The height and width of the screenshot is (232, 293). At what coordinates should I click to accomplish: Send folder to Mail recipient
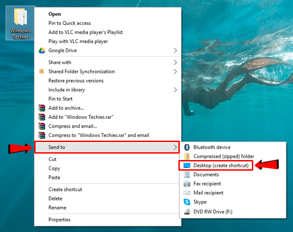tap(208, 193)
